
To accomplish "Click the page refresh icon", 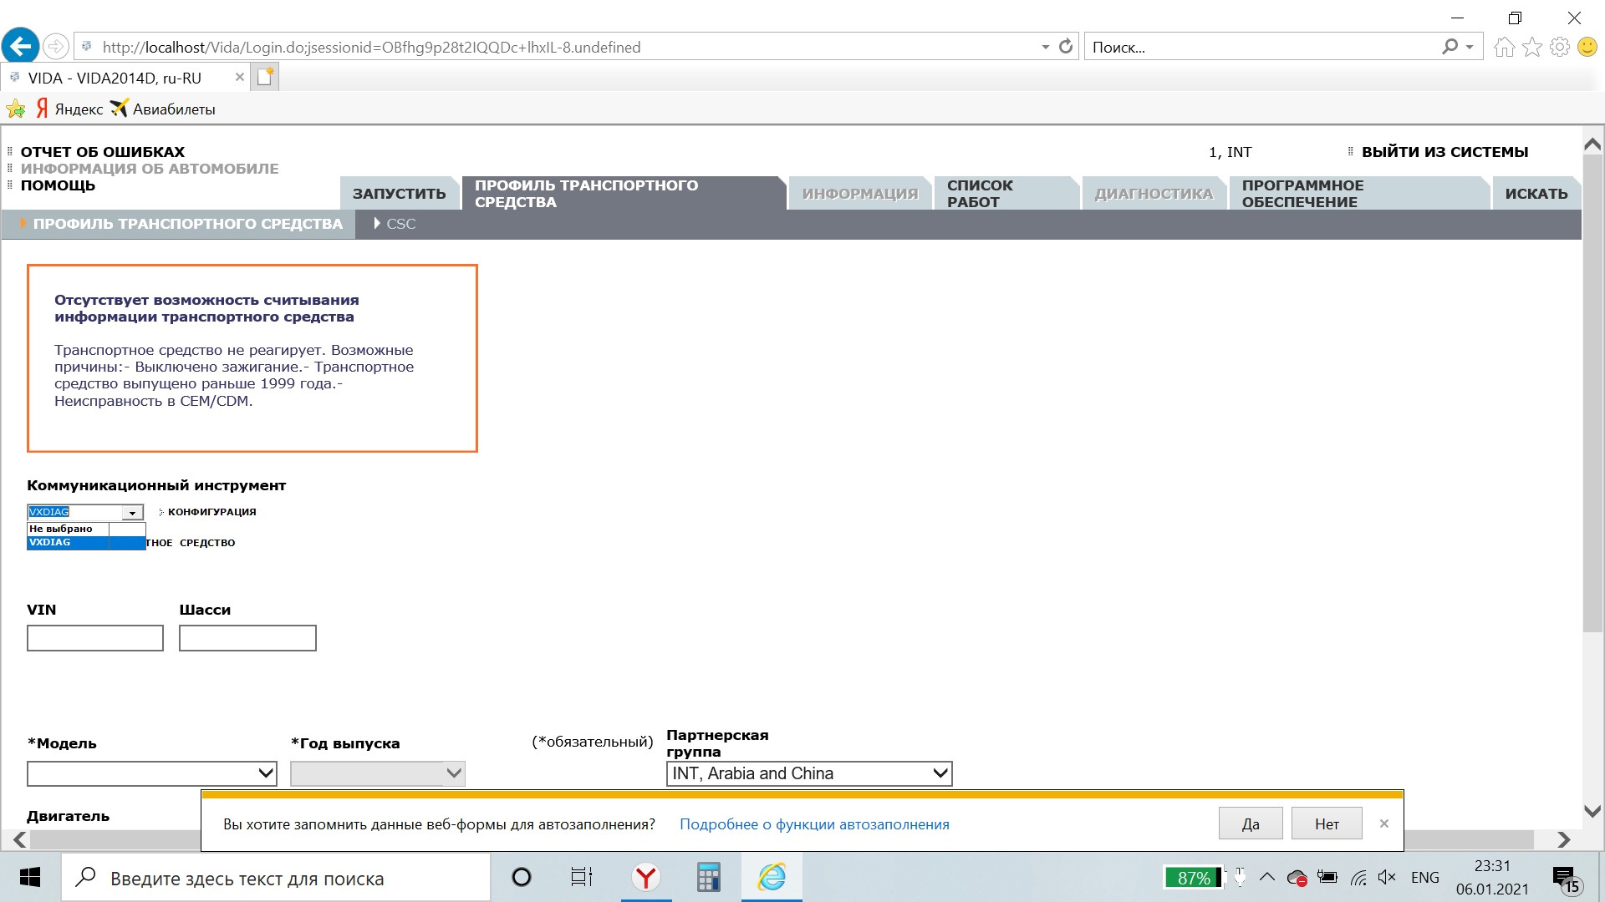I will (1066, 47).
